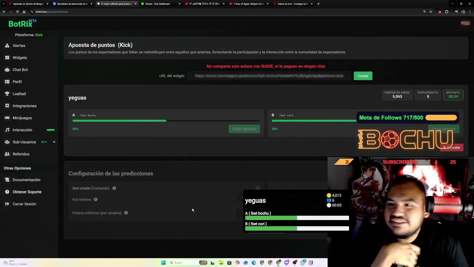This screenshot has width=474, height=267.
Task: Click Cerrar Sesión to log out
Action: 24,204
